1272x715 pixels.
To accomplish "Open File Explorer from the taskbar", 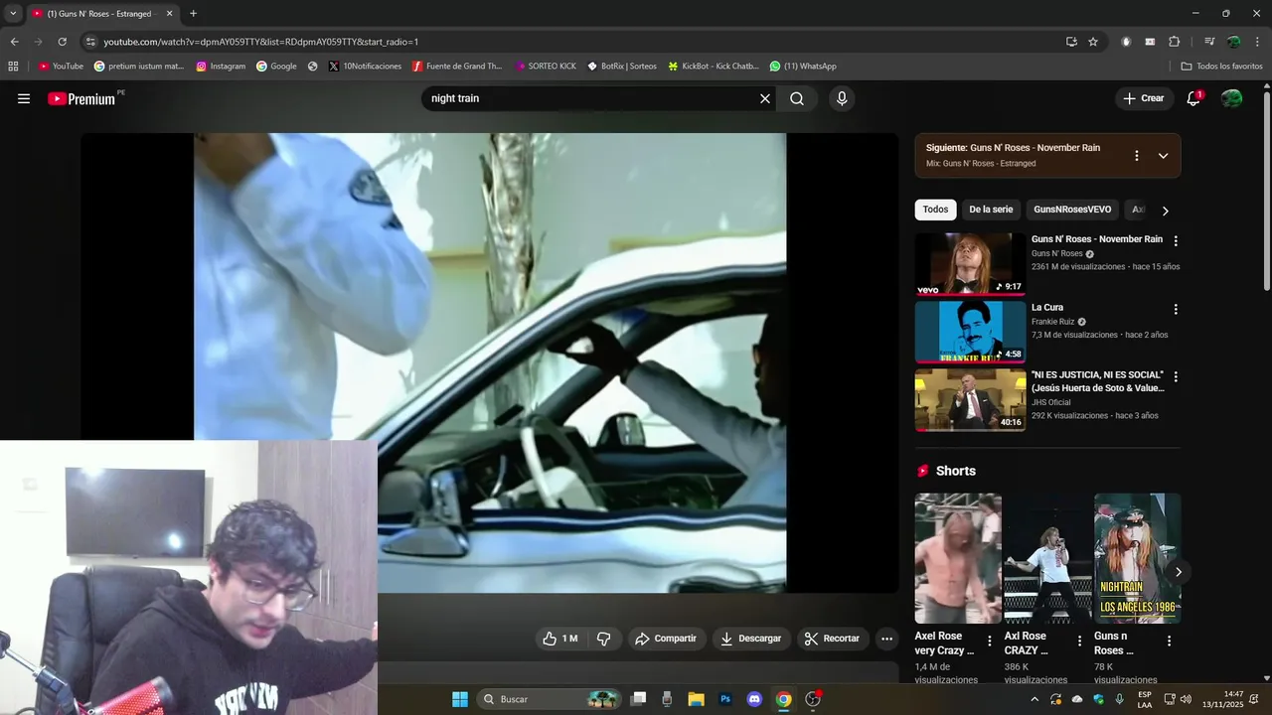I will click(x=696, y=699).
